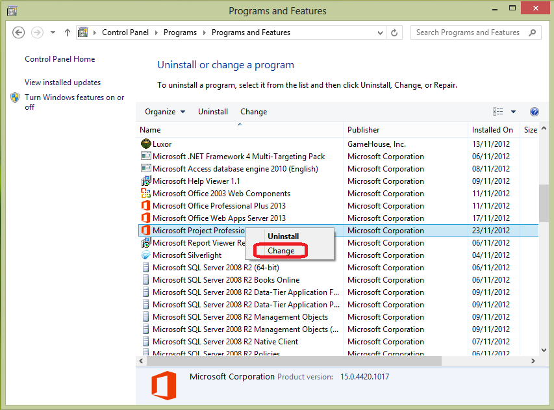554x410 pixels.
Task: Click the Access database engine 2010 icon
Action: [145, 168]
